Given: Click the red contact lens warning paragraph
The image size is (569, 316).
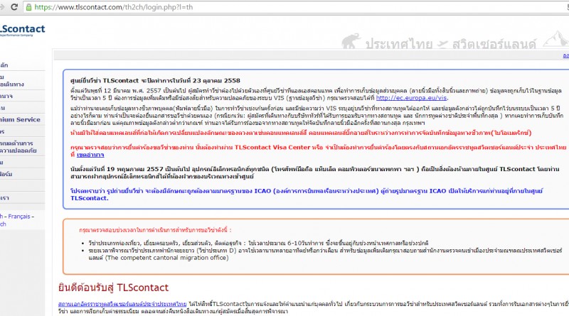Looking at the screenshot, I should [x=301, y=133].
